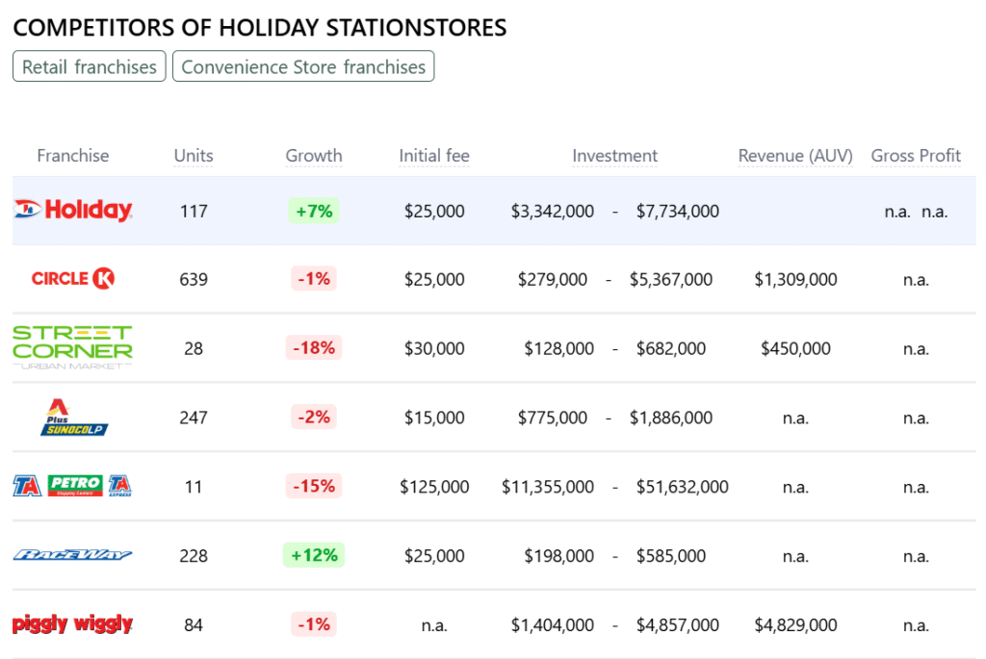
Task: Sort by the Growth column header
Action: click(x=314, y=155)
